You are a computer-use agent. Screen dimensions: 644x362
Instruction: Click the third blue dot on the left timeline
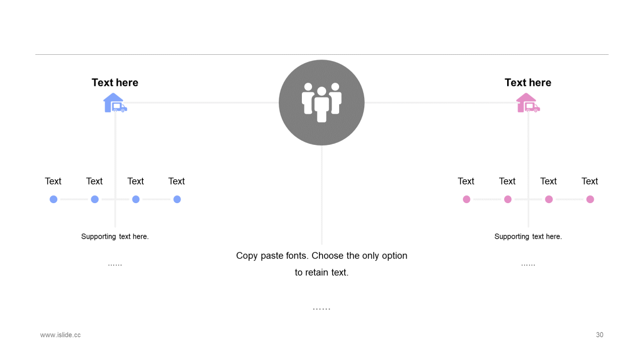pos(136,199)
